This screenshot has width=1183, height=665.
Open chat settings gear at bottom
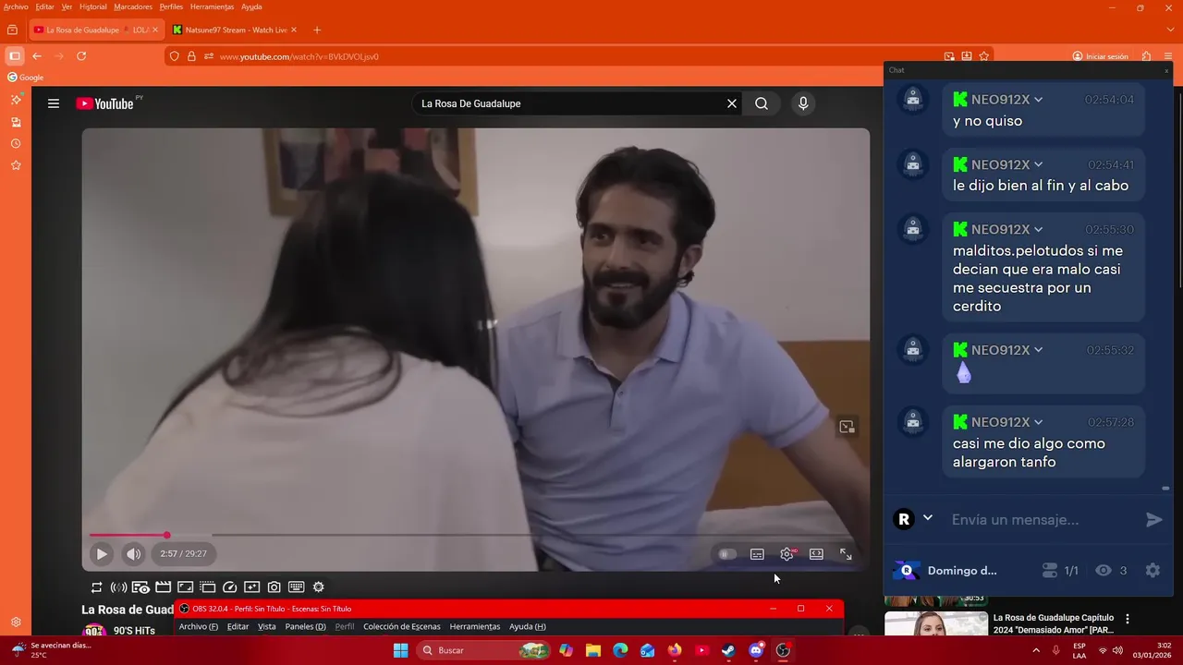click(x=1153, y=571)
